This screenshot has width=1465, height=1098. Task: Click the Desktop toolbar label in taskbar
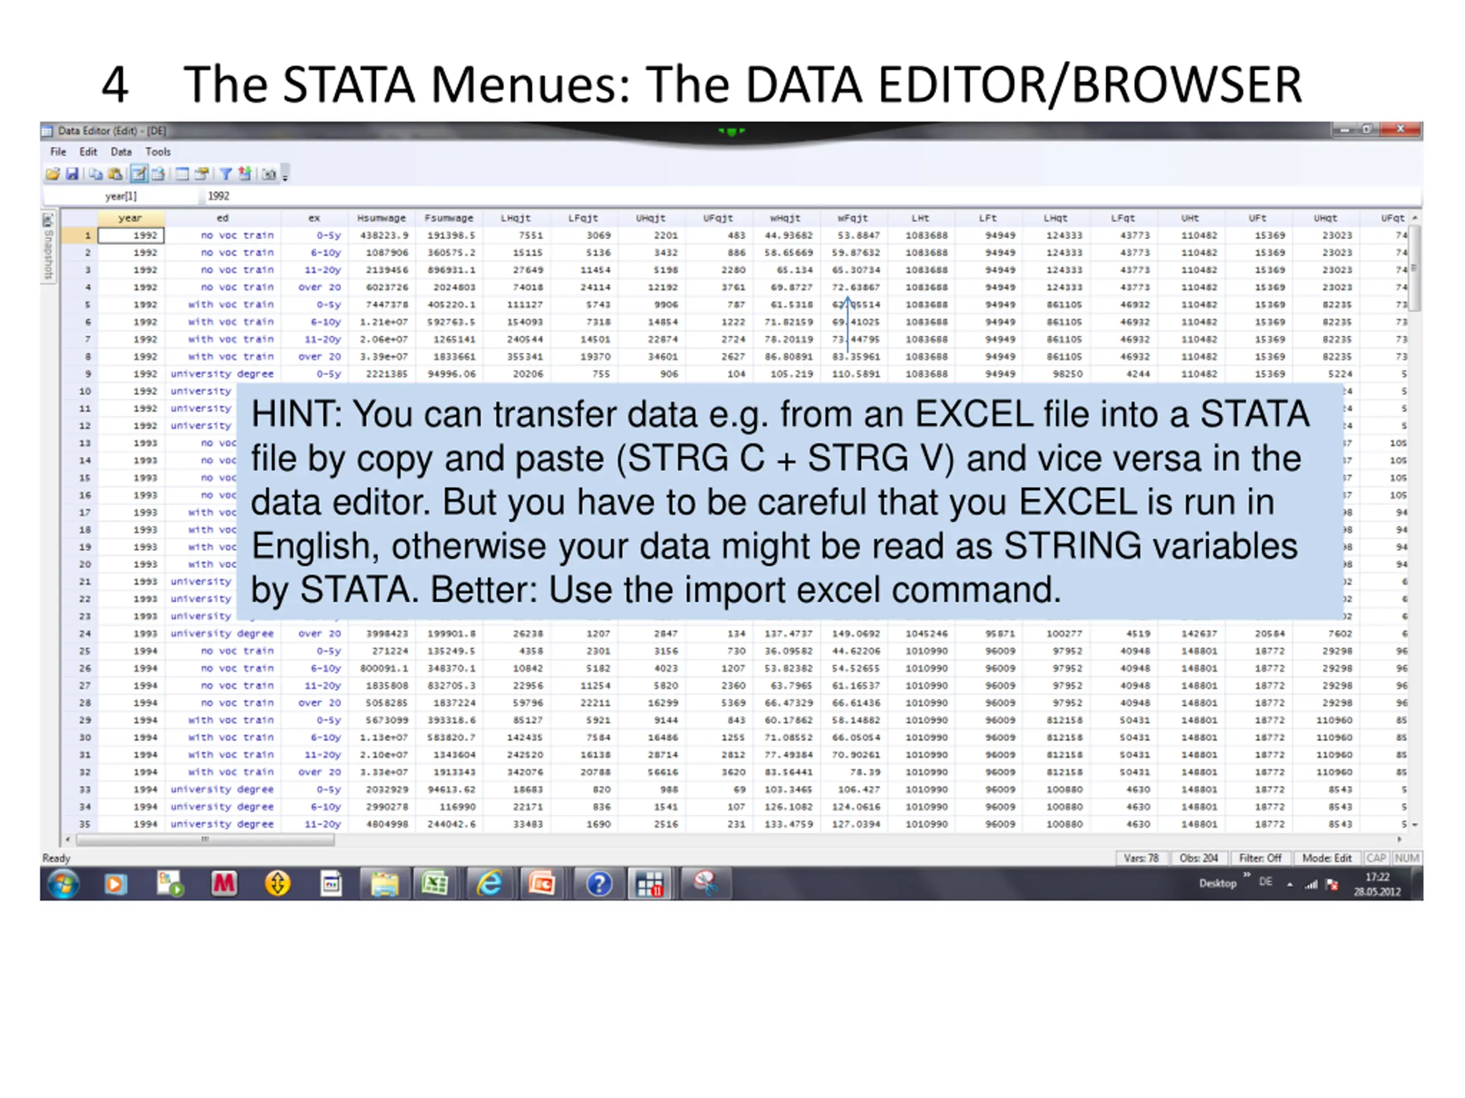pos(1217,884)
